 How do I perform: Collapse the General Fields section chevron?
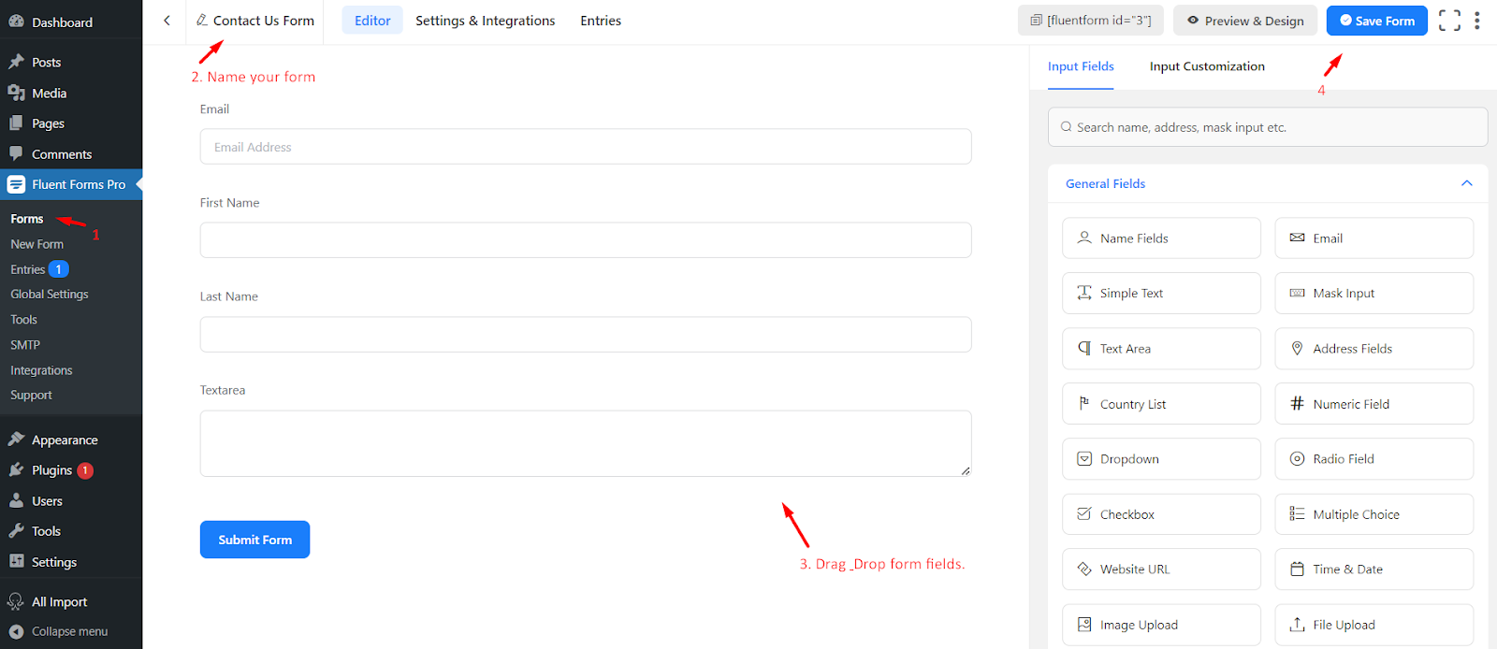click(x=1467, y=183)
